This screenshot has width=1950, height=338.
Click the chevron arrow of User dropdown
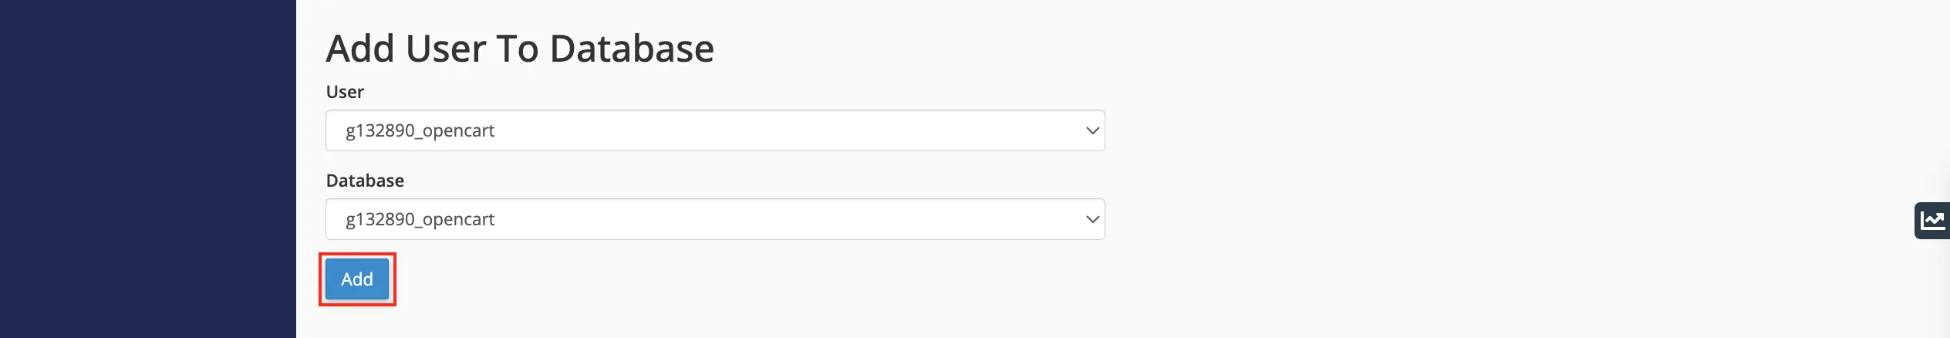(1092, 130)
